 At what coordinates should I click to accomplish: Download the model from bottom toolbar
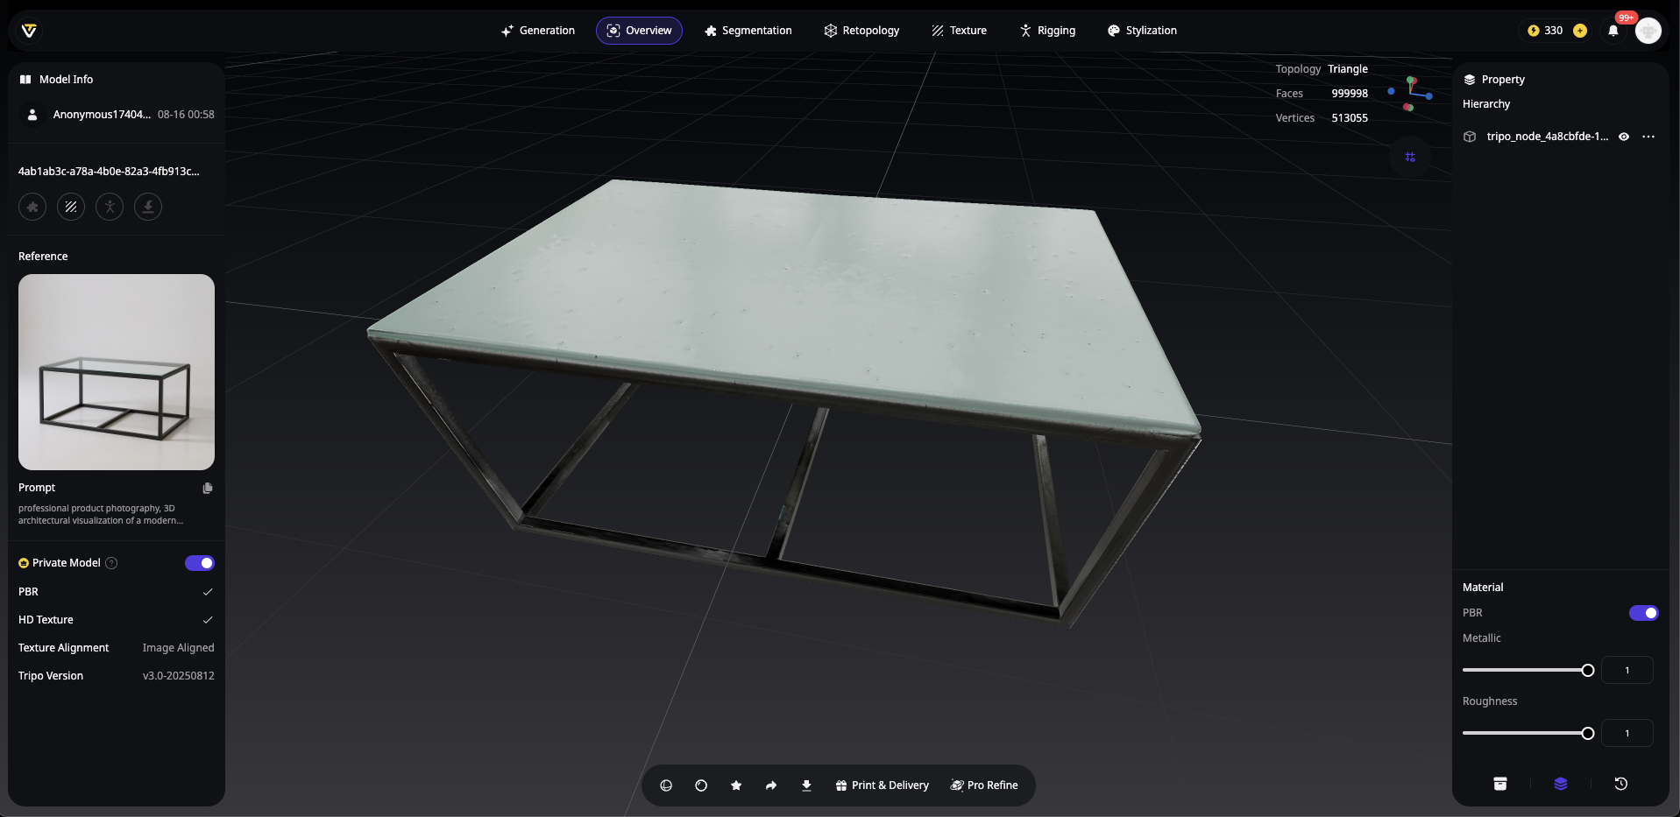tap(806, 785)
